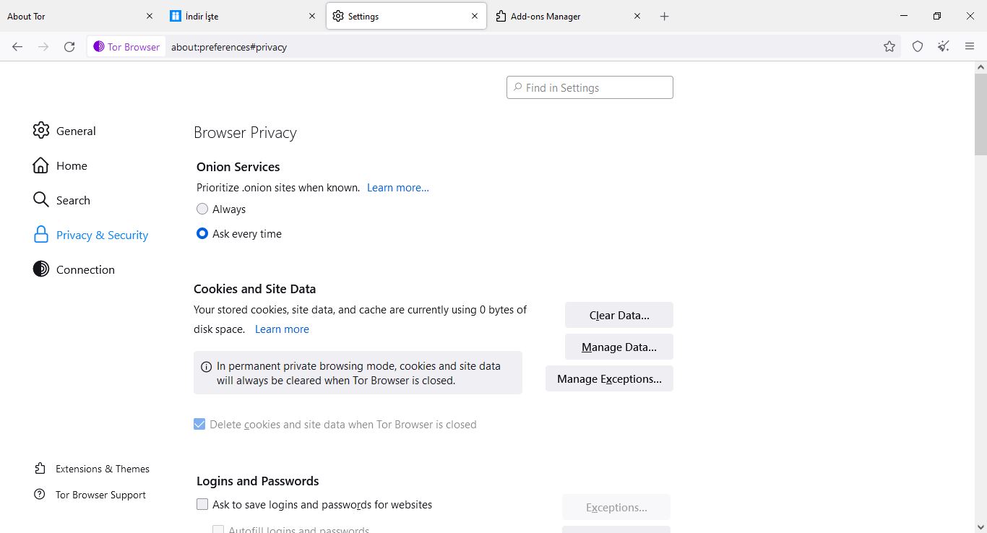Toggle Delete cookies when Tor Browser closed checkbox
The height and width of the screenshot is (533, 987).
[199, 424]
